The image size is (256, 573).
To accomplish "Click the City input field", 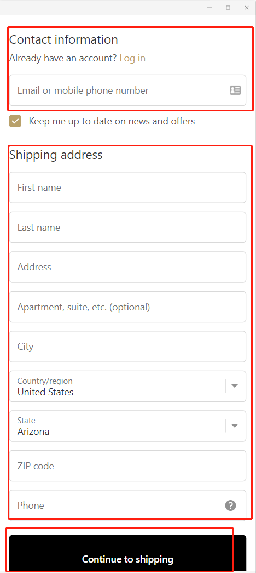I will (127, 347).
